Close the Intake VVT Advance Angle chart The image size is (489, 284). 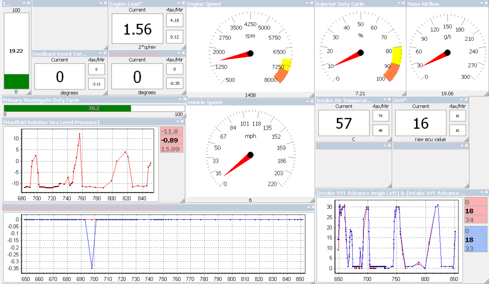click(485, 193)
